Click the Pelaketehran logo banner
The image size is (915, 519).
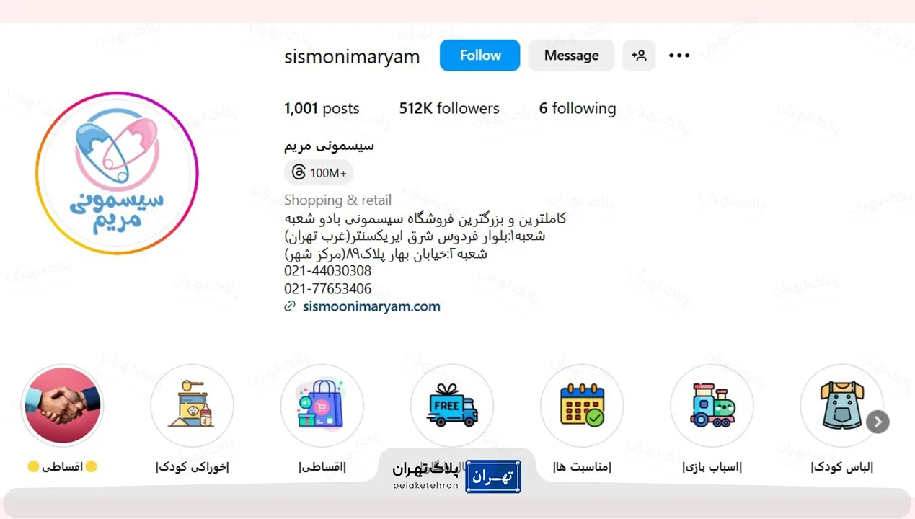pyautogui.click(x=456, y=476)
